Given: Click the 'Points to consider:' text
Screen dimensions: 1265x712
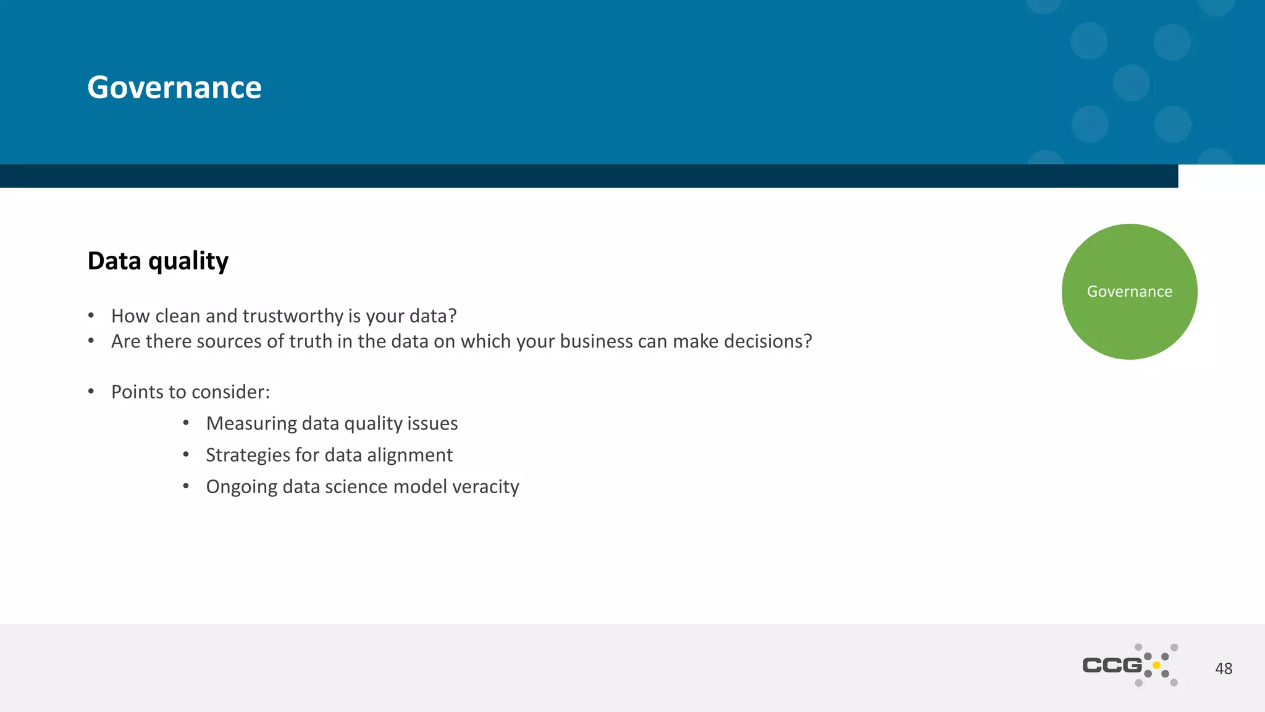Looking at the screenshot, I should (x=190, y=392).
